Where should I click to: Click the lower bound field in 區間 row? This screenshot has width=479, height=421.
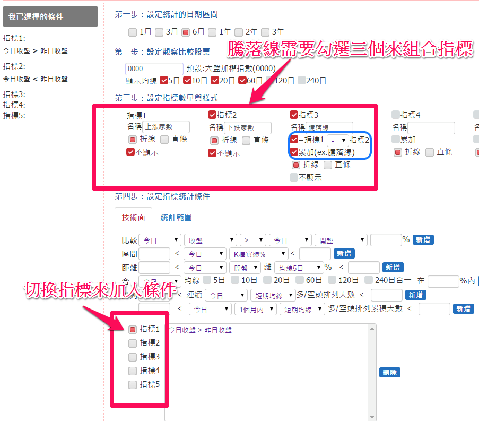pyautogui.click(x=154, y=254)
